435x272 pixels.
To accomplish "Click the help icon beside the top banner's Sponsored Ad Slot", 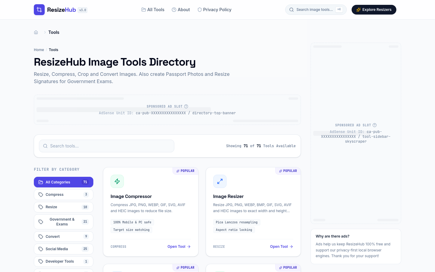I will click(x=186, y=106).
